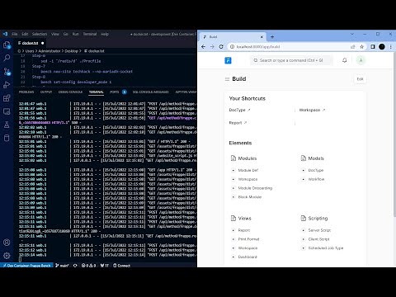Screen dimensions: 396x297
Task: Bookmark this page with star icon
Action: pyautogui.click(x=361, y=47)
